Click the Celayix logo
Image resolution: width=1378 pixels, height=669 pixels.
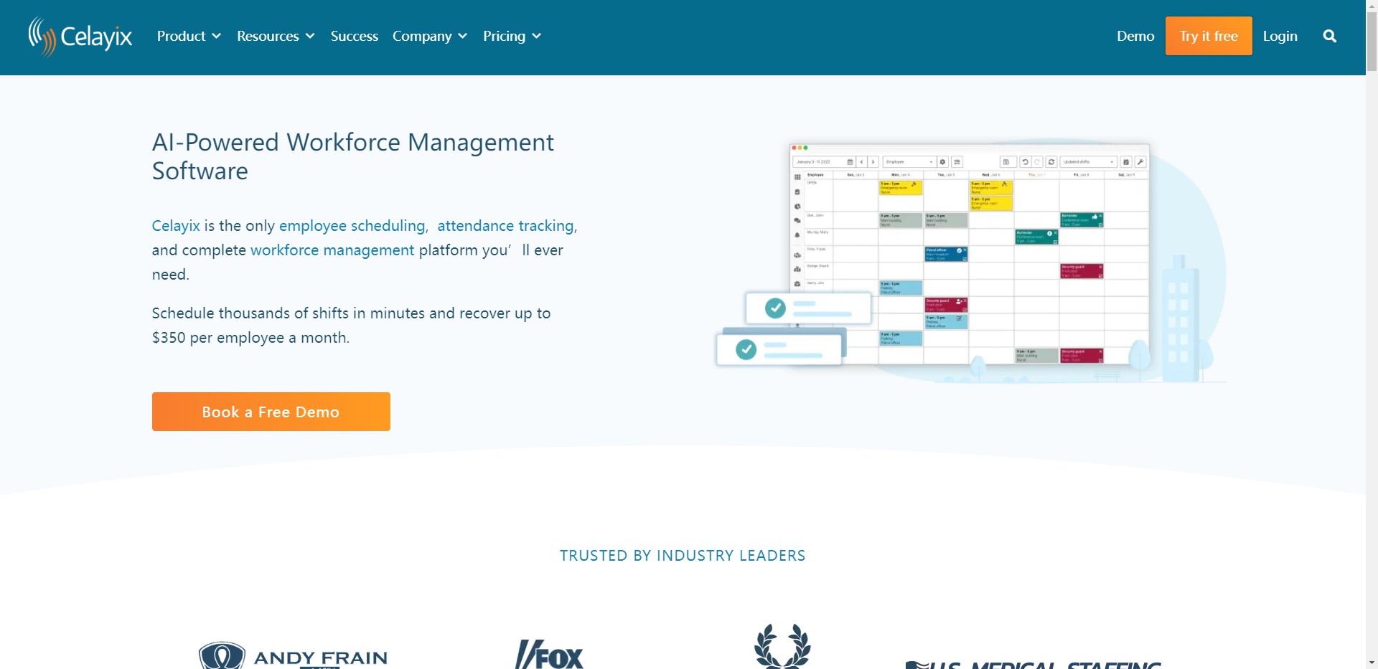(80, 36)
